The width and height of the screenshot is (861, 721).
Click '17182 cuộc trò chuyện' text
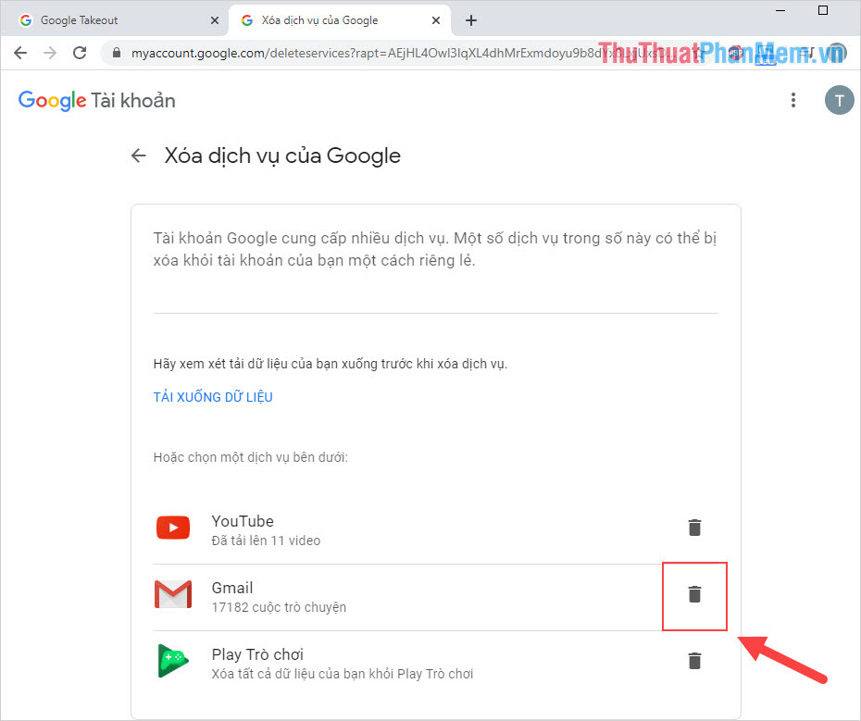279,607
